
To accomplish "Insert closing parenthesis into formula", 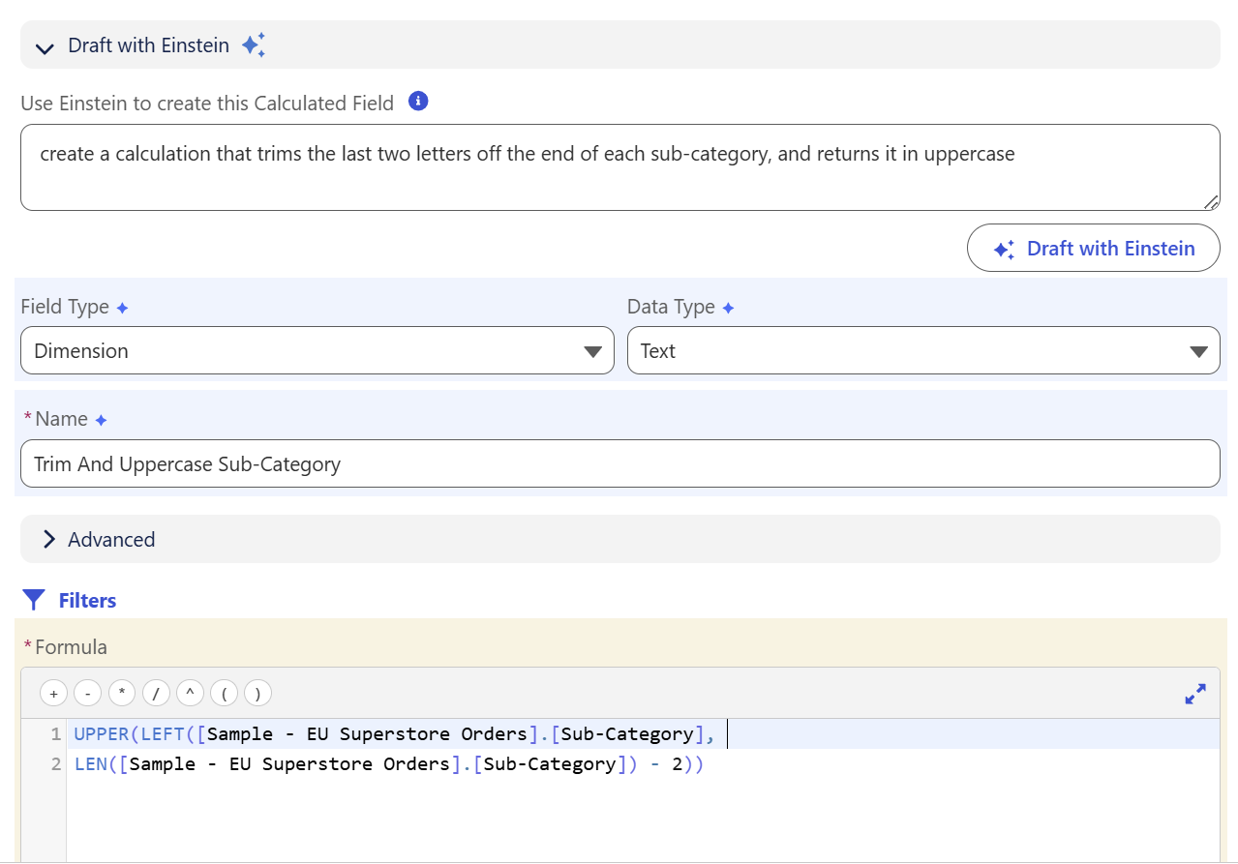I will click(257, 693).
